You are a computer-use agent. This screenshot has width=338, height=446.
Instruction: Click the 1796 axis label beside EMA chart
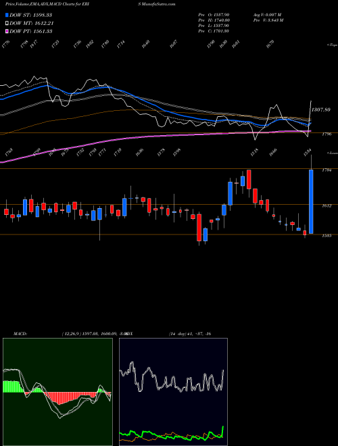tap(326, 134)
